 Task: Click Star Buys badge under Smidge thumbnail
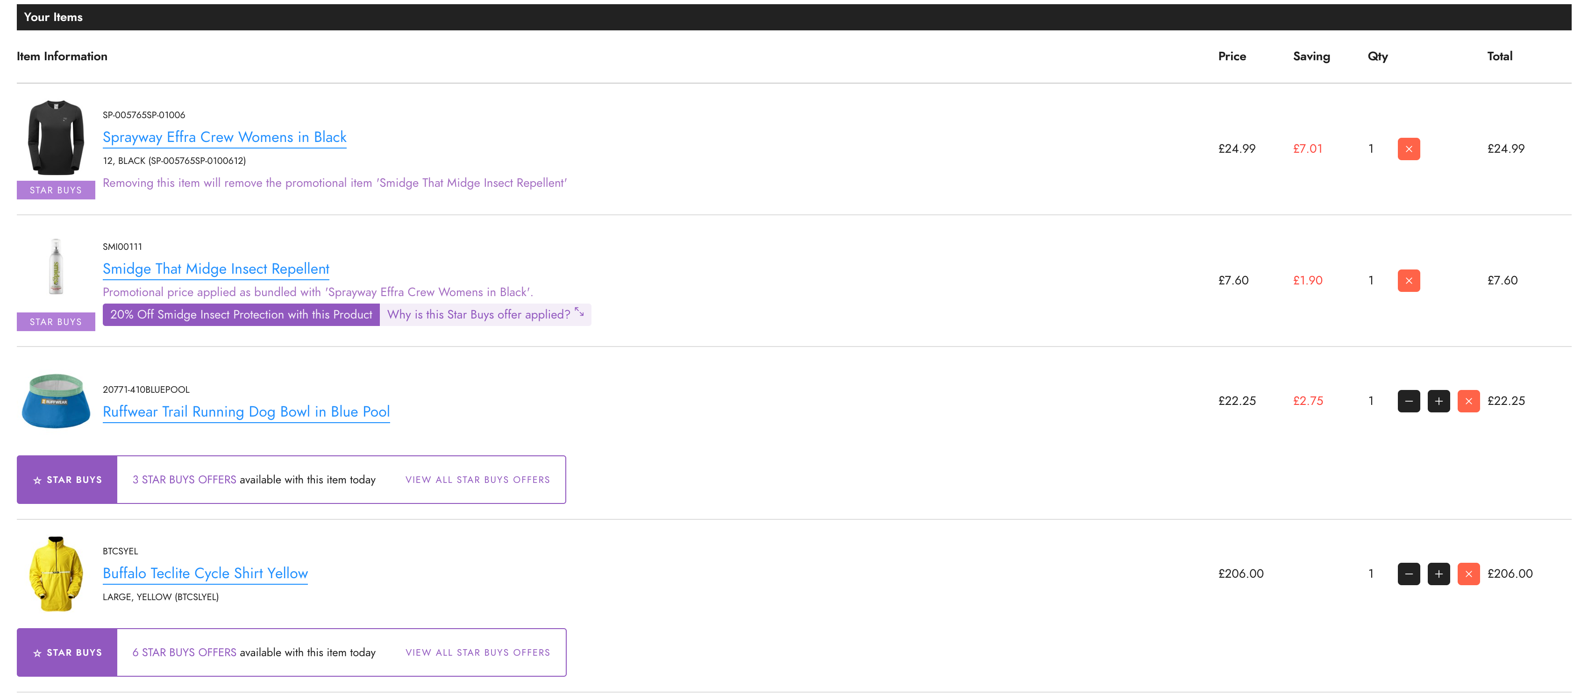pyautogui.click(x=56, y=321)
